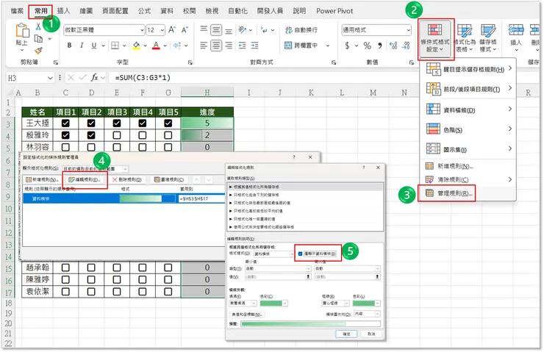
Task: Toggle 僅顯示資料橫條 show bar only checkbox
Action: (x=300, y=254)
